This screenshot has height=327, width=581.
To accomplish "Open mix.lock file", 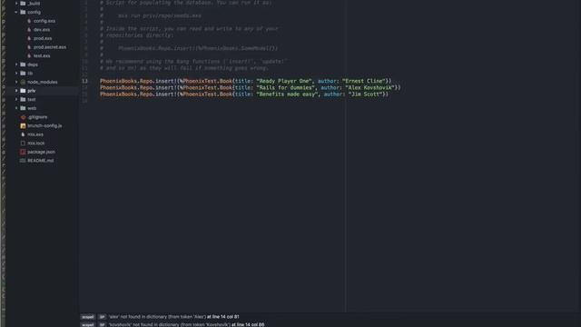I will coord(36,144).
